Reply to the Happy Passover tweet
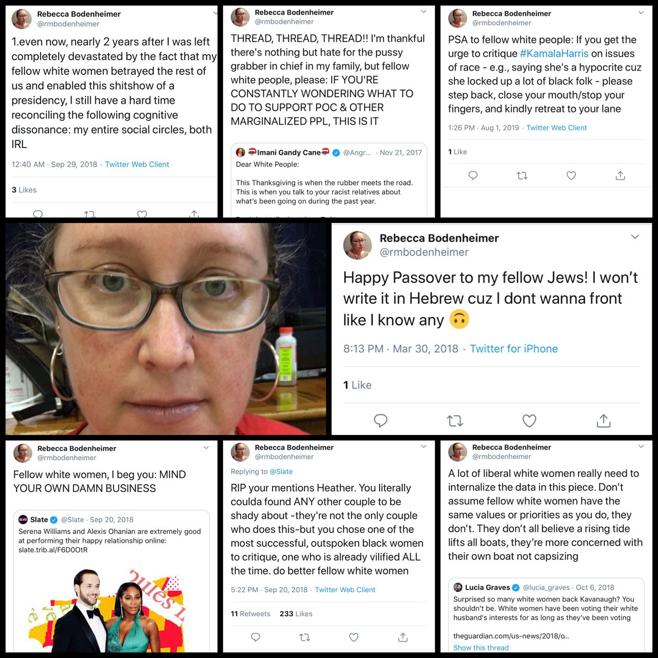 (380, 421)
